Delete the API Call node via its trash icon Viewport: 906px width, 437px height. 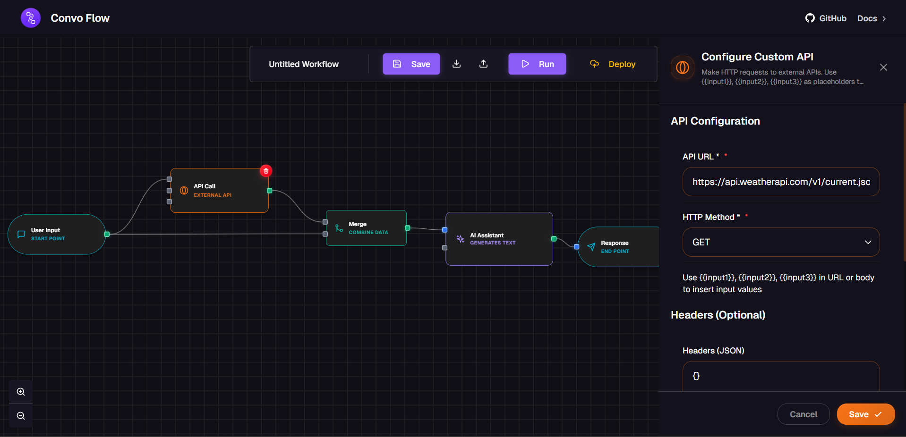pos(266,171)
